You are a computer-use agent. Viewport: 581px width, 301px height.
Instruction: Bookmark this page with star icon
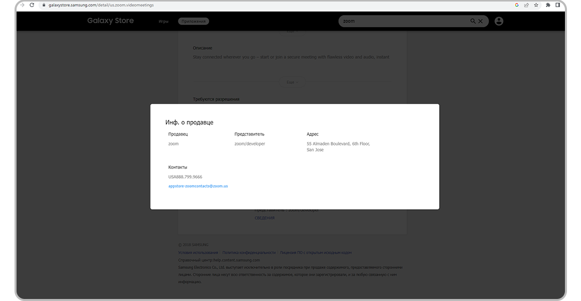536,5
